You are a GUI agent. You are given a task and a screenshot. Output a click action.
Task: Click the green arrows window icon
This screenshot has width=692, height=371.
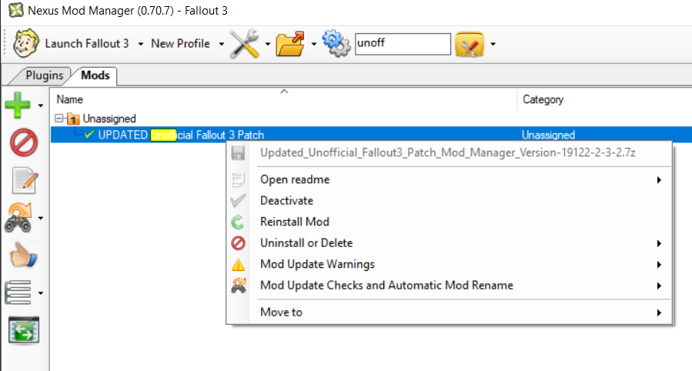(x=24, y=330)
